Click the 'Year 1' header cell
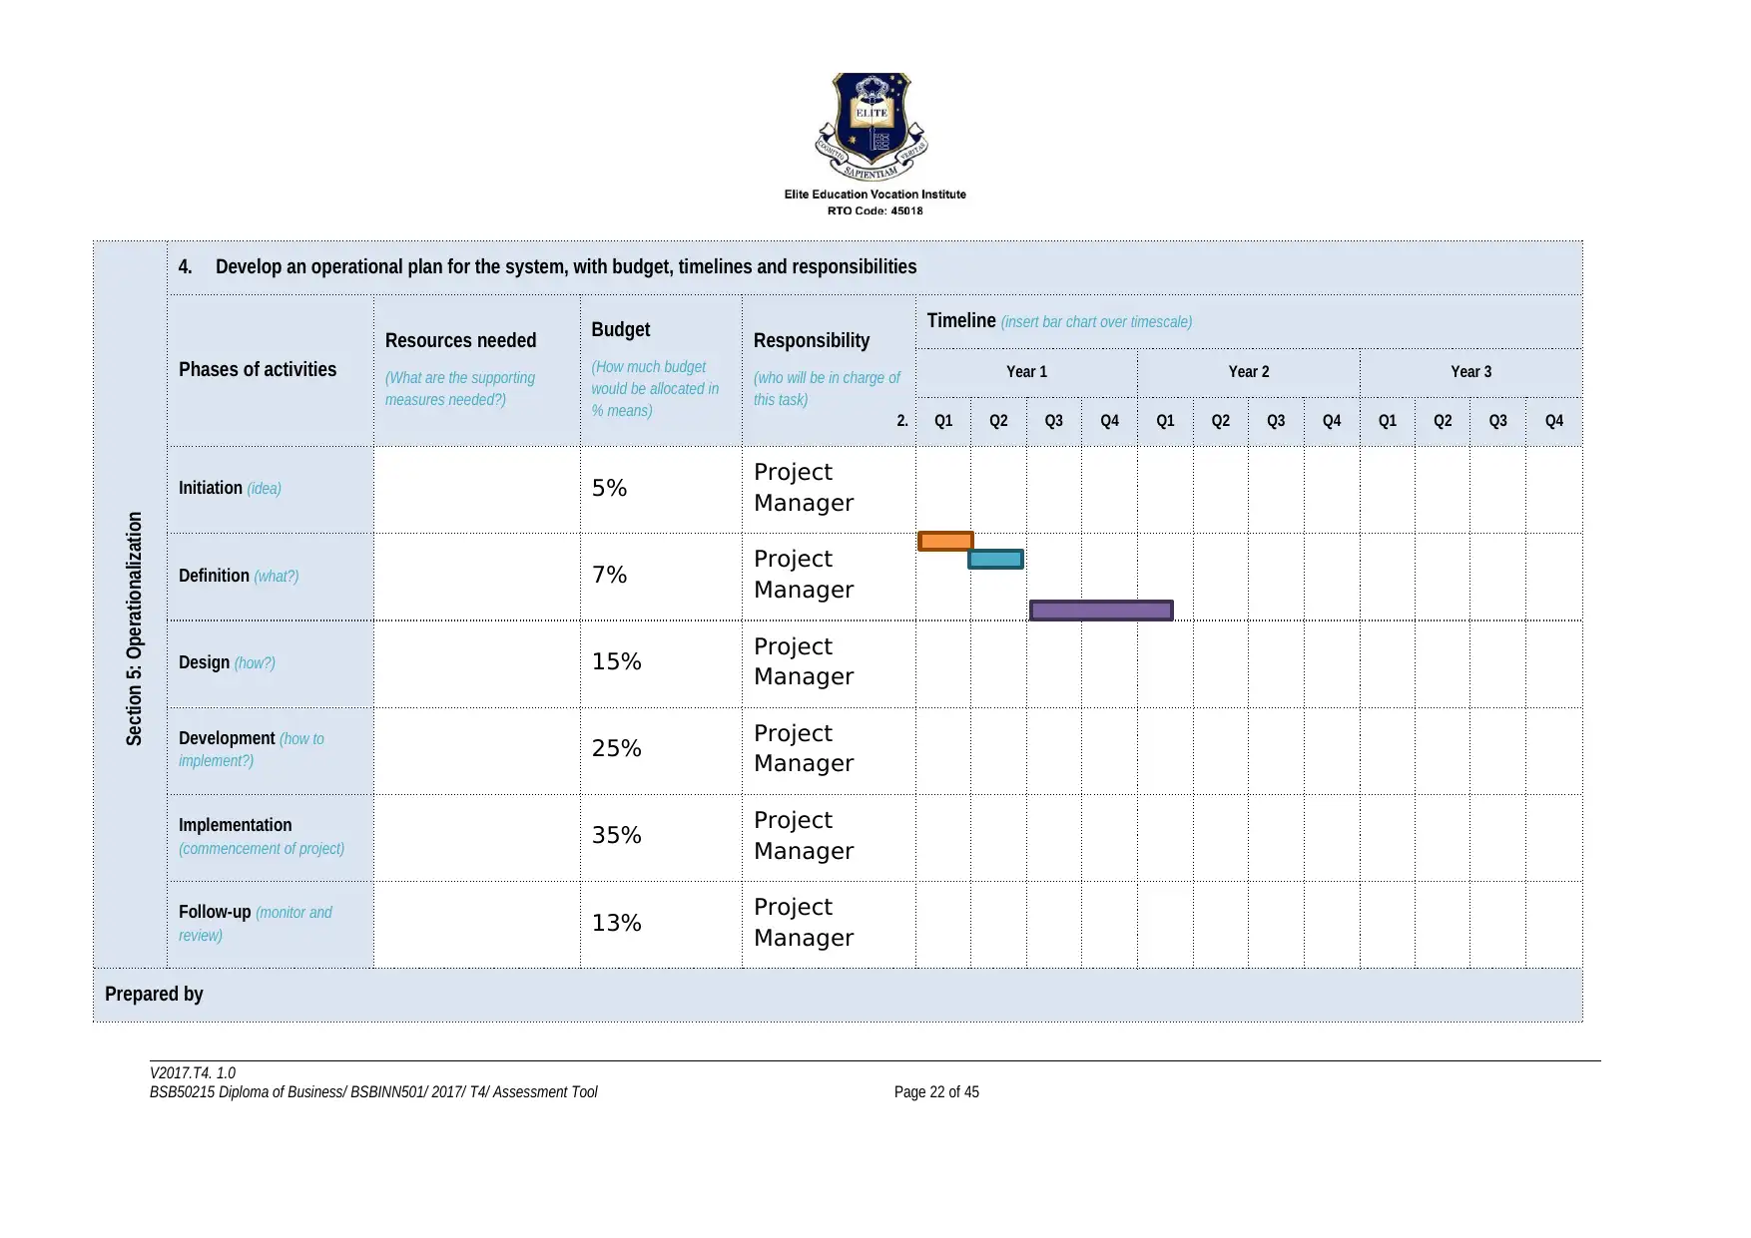 [x=1026, y=372]
